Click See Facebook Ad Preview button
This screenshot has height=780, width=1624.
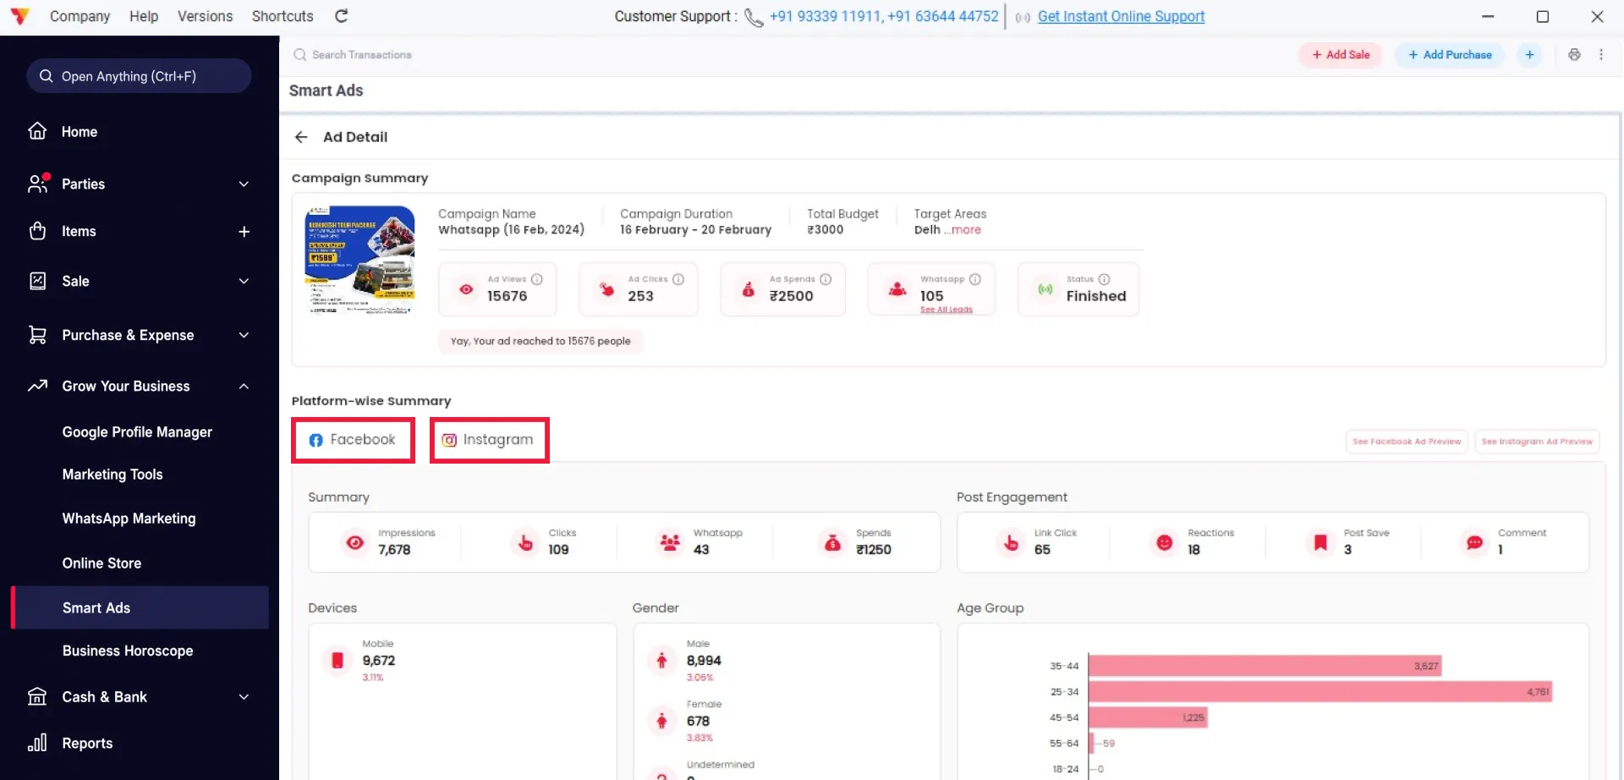point(1407,442)
